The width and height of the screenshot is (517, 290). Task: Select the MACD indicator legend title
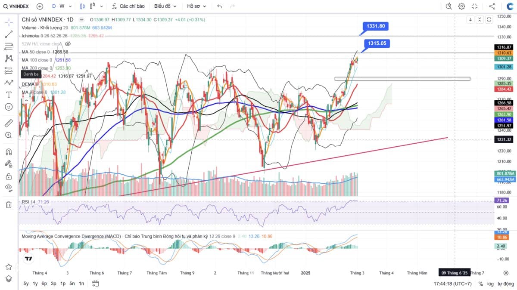click(x=115, y=236)
